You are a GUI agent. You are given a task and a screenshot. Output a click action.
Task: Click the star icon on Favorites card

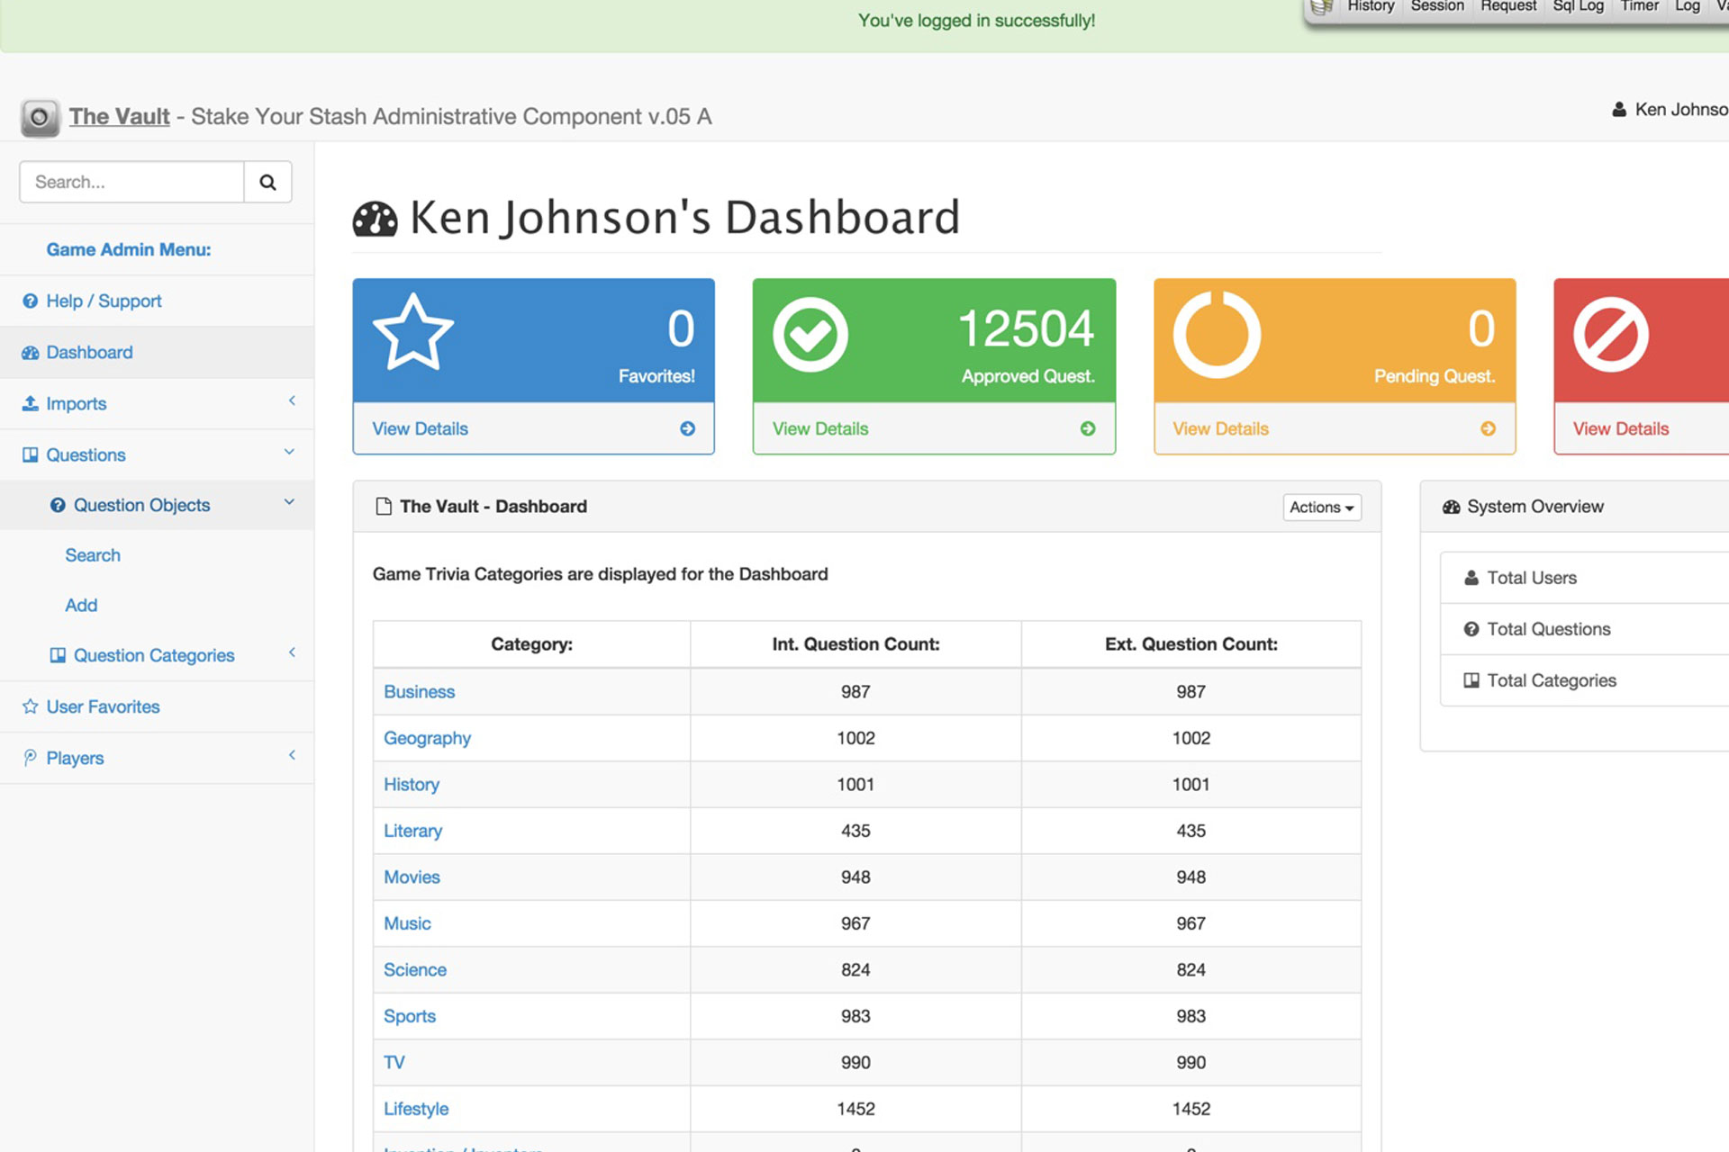click(413, 335)
